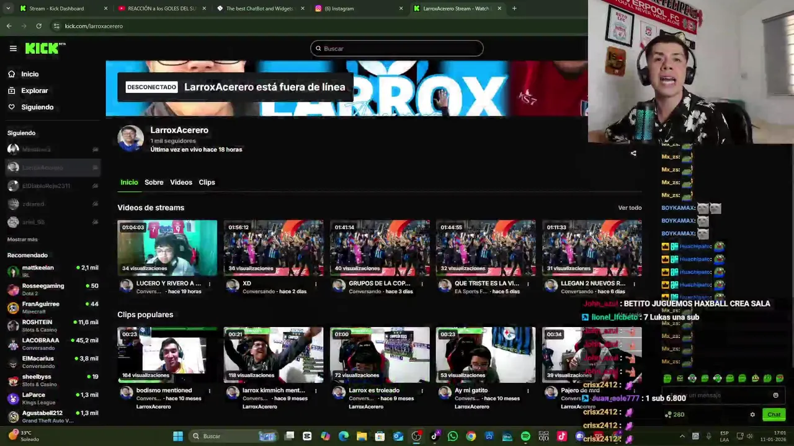794x446 pixels.
Task: Open chat settings gear icon
Action: pyautogui.click(x=752, y=414)
